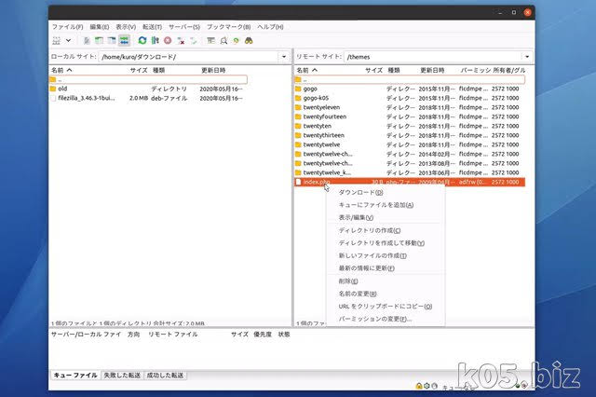Image resolution: width=596 pixels, height=397 pixels.
Task: Sort remote list by パーミッション column header
Action: coord(476,70)
